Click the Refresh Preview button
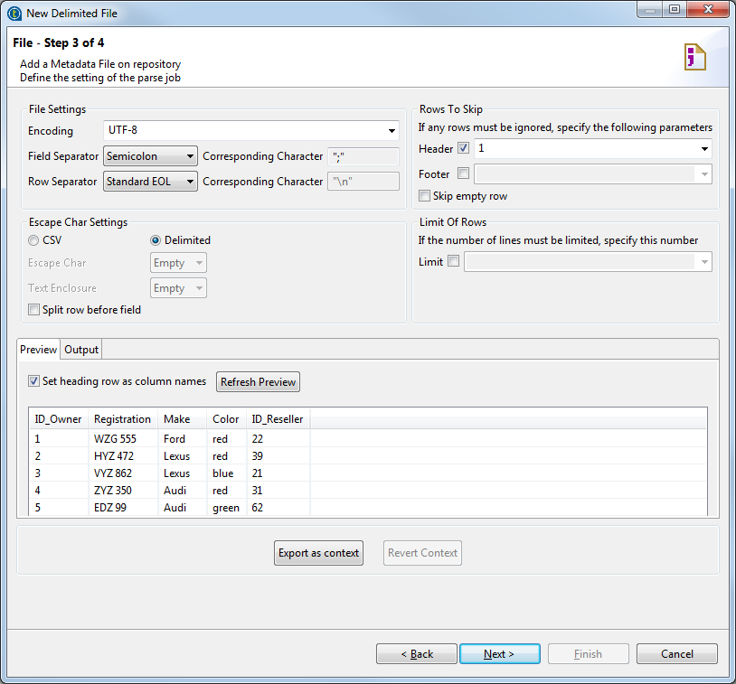 (x=258, y=382)
